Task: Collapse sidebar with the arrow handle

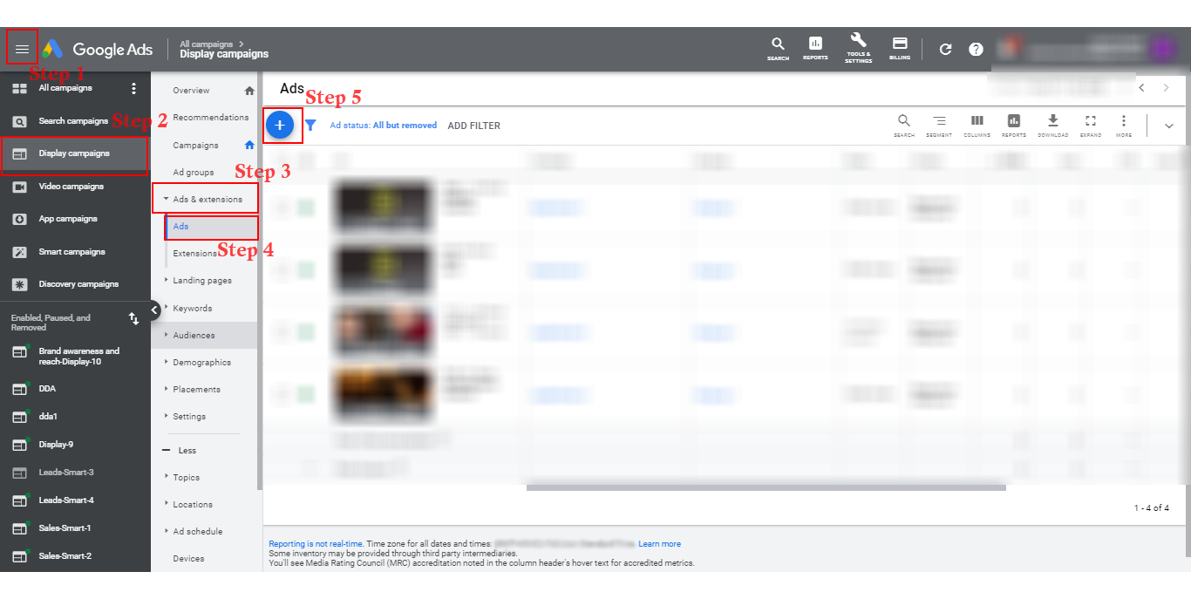Action: (154, 309)
